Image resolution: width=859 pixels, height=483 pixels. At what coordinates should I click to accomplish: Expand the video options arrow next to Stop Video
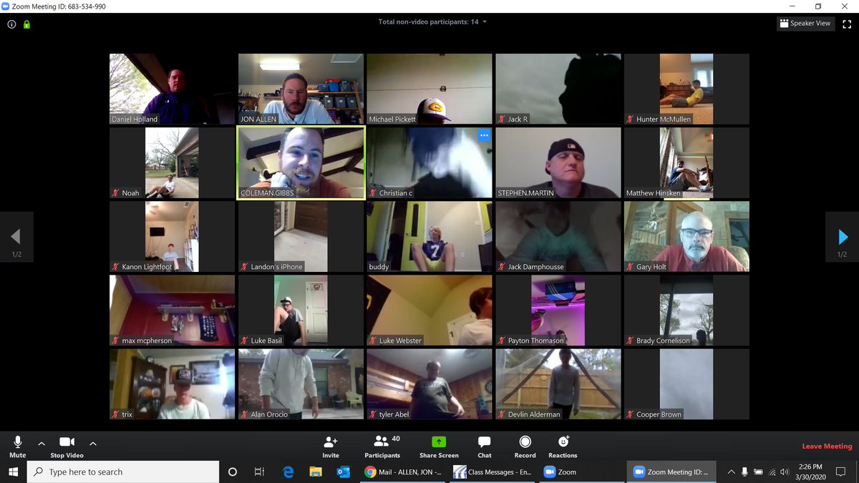93,444
